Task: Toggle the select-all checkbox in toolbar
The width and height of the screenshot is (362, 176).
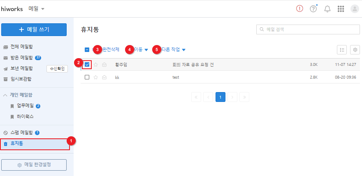Action: click(x=87, y=50)
